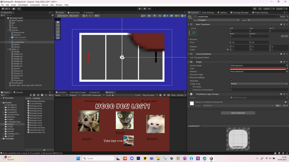Toggle the Static checkbox
This screenshot has width=289, height=162.
[x=278, y=16]
